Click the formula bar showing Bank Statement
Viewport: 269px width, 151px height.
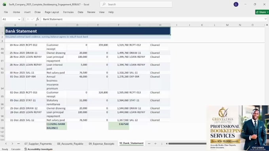[153, 19]
